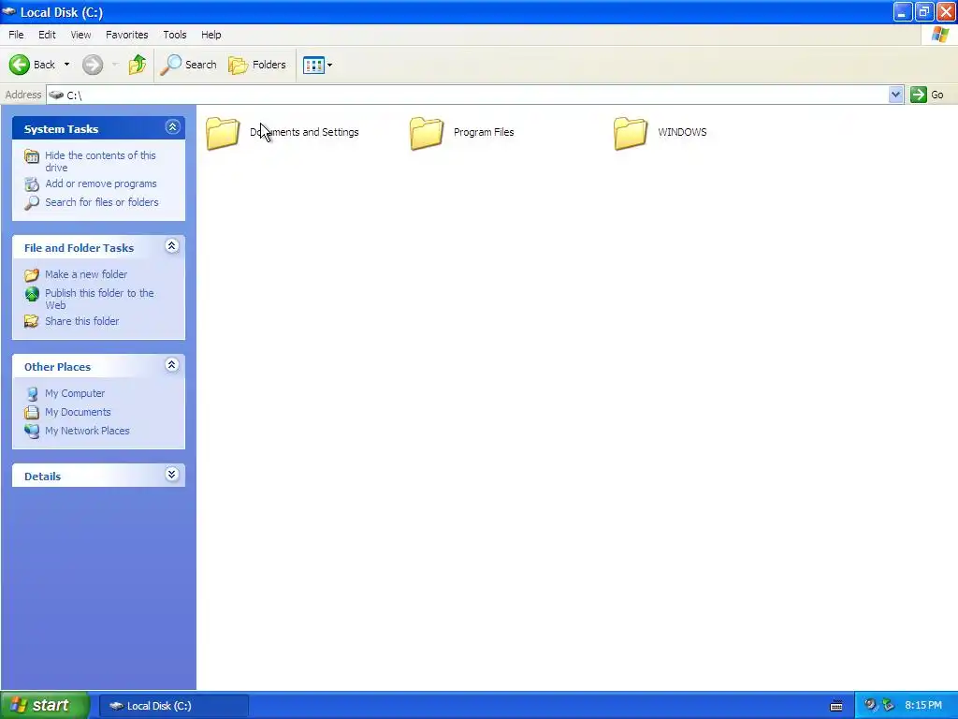Click Search for files or folders link
Screen dimensions: 958x719
click(101, 202)
